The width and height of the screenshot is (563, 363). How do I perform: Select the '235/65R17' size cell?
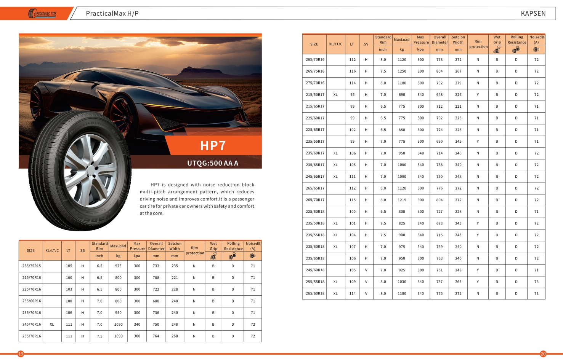tap(315, 165)
